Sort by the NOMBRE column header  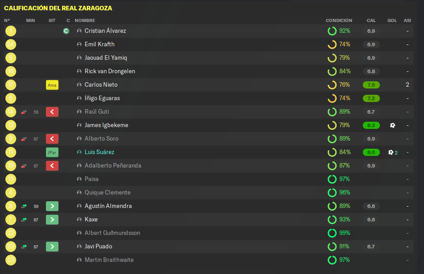pos(85,21)
